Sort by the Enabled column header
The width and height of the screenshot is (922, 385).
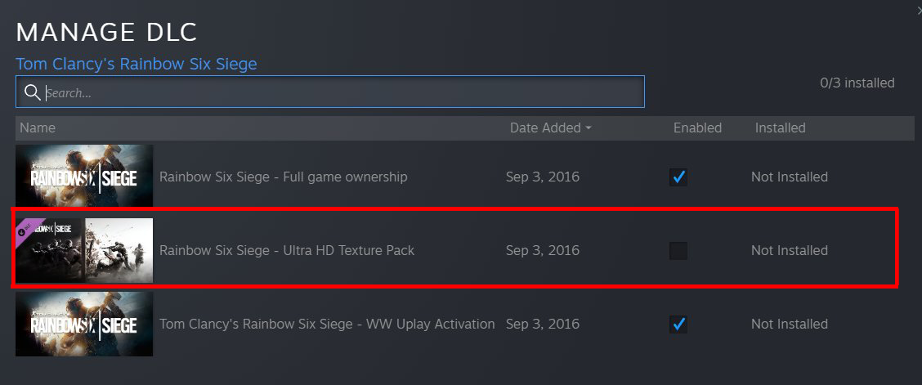click(x=697, y=128)
